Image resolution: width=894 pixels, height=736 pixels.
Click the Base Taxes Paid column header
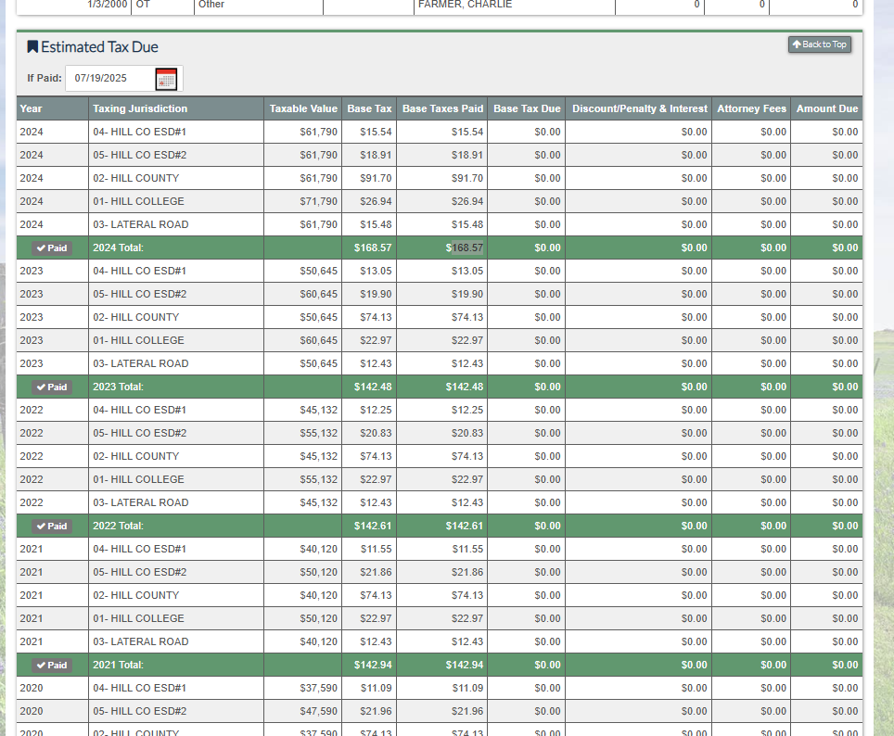click(x=442, y=109)
